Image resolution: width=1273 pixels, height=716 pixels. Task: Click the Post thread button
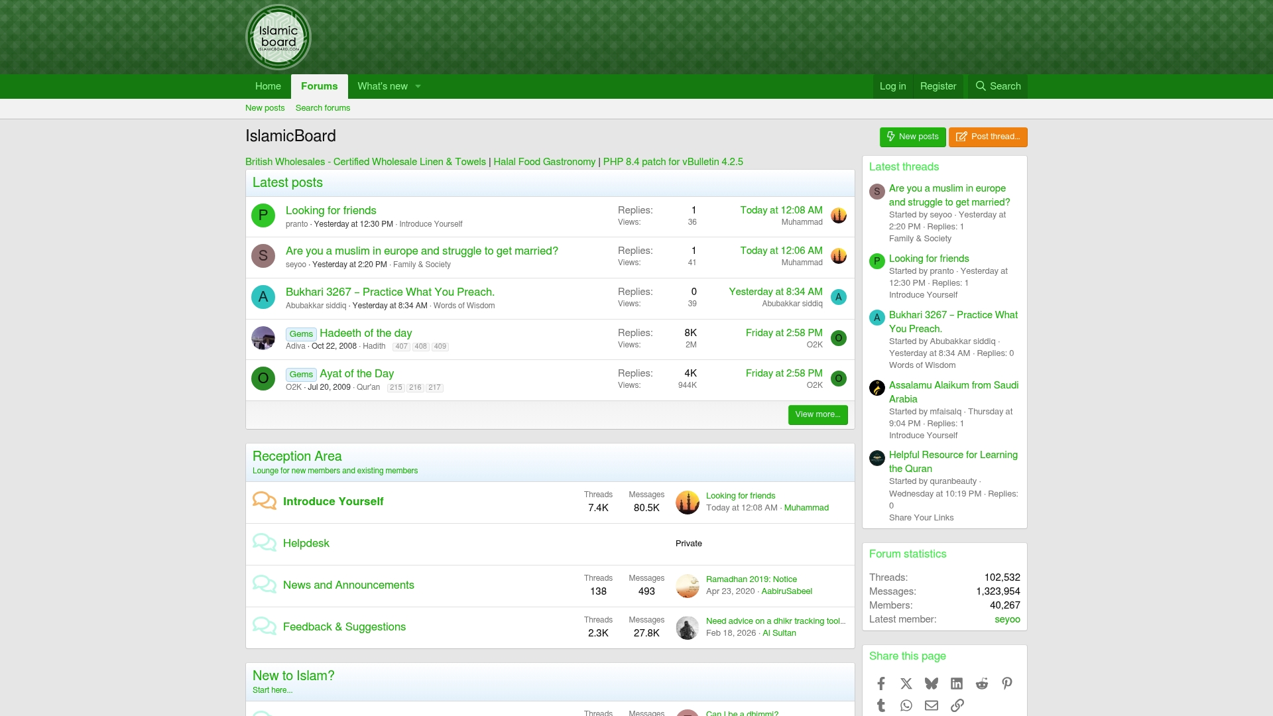pyautogui.click(x=988, y=137)
